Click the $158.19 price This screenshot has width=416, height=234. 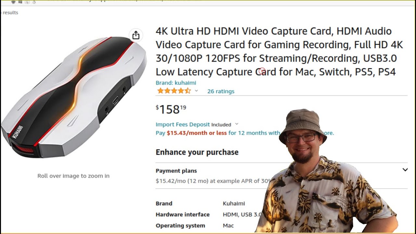click(x=171, y=109)
